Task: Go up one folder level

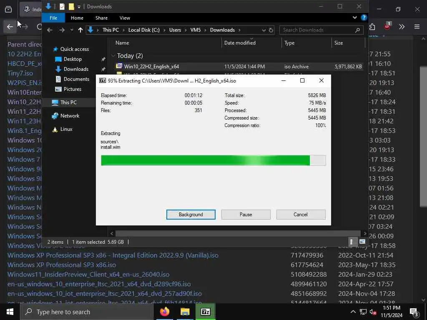Action: tap(80, 30)
